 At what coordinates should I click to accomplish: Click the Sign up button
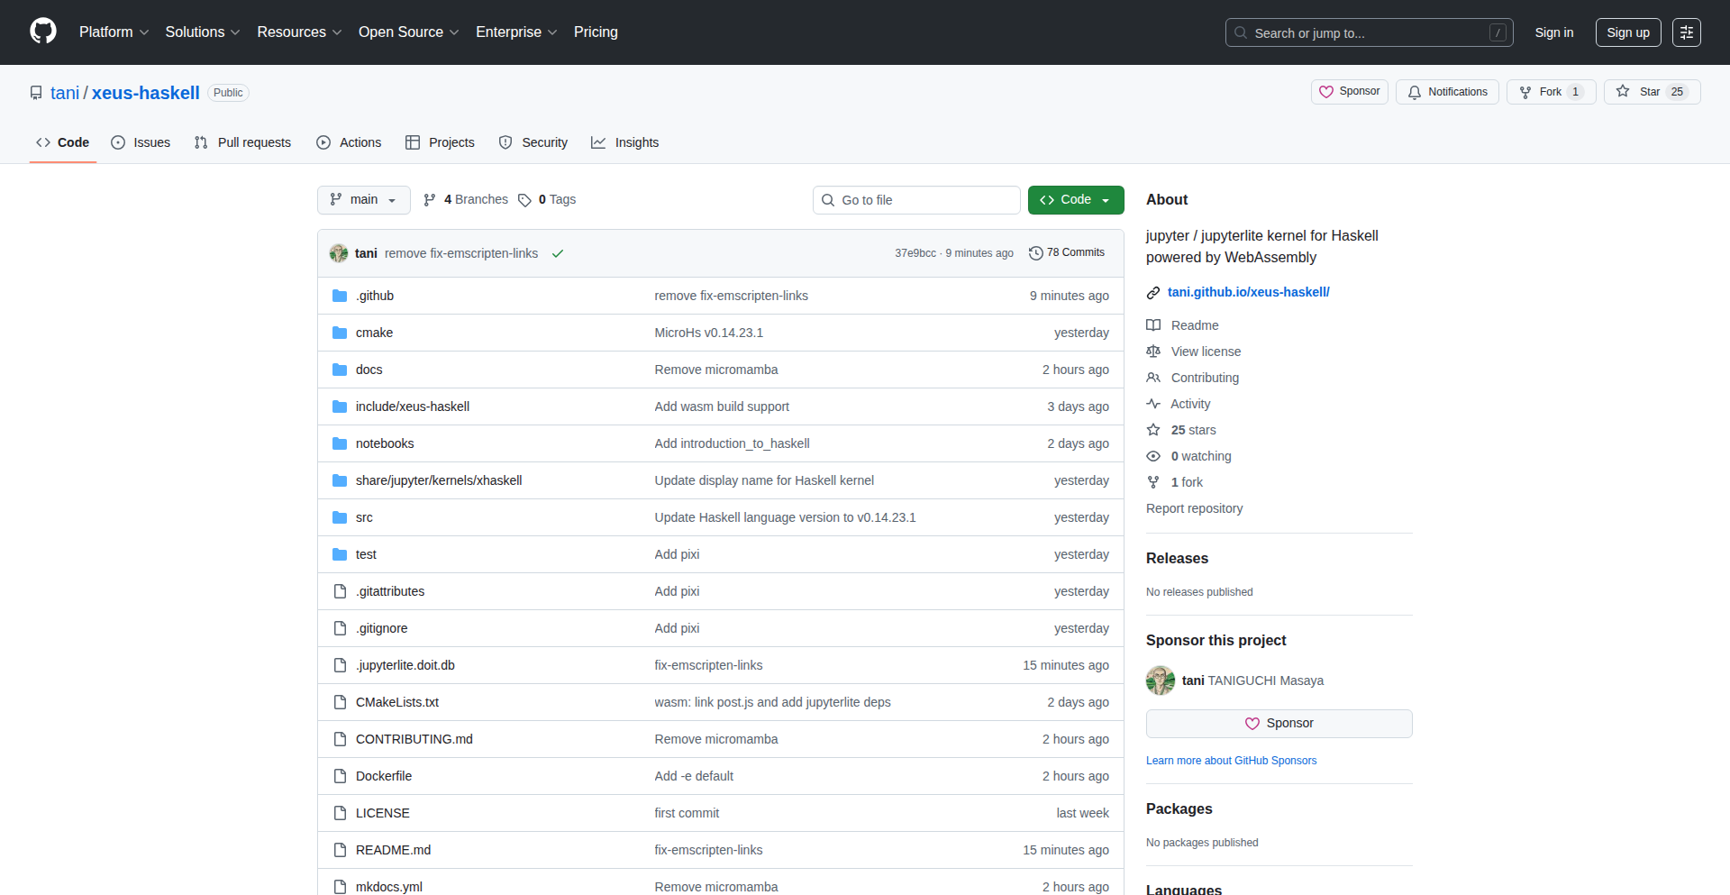(1627, 32)
